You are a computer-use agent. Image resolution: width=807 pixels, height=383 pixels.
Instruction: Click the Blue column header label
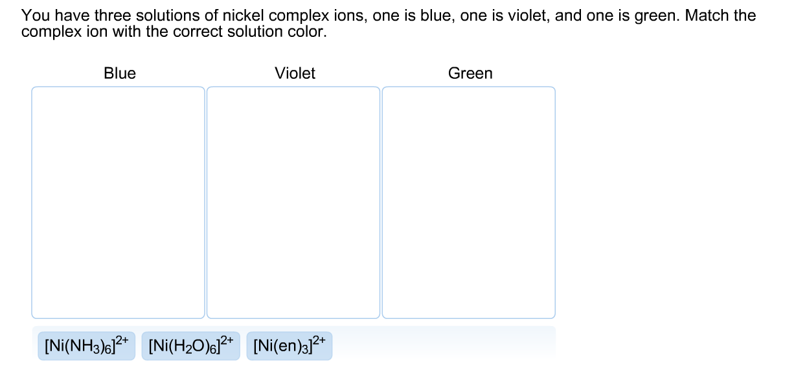119,73
